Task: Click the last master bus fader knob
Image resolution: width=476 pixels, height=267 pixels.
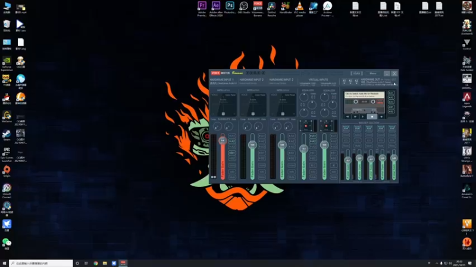Action: coord(394,158)
